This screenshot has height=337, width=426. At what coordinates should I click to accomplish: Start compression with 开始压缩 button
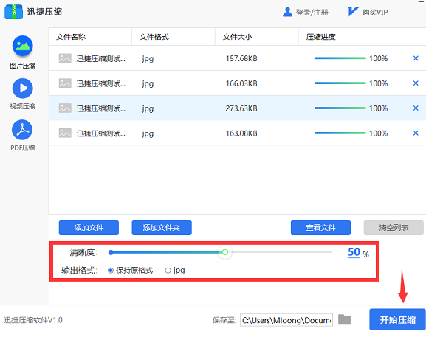397,319
